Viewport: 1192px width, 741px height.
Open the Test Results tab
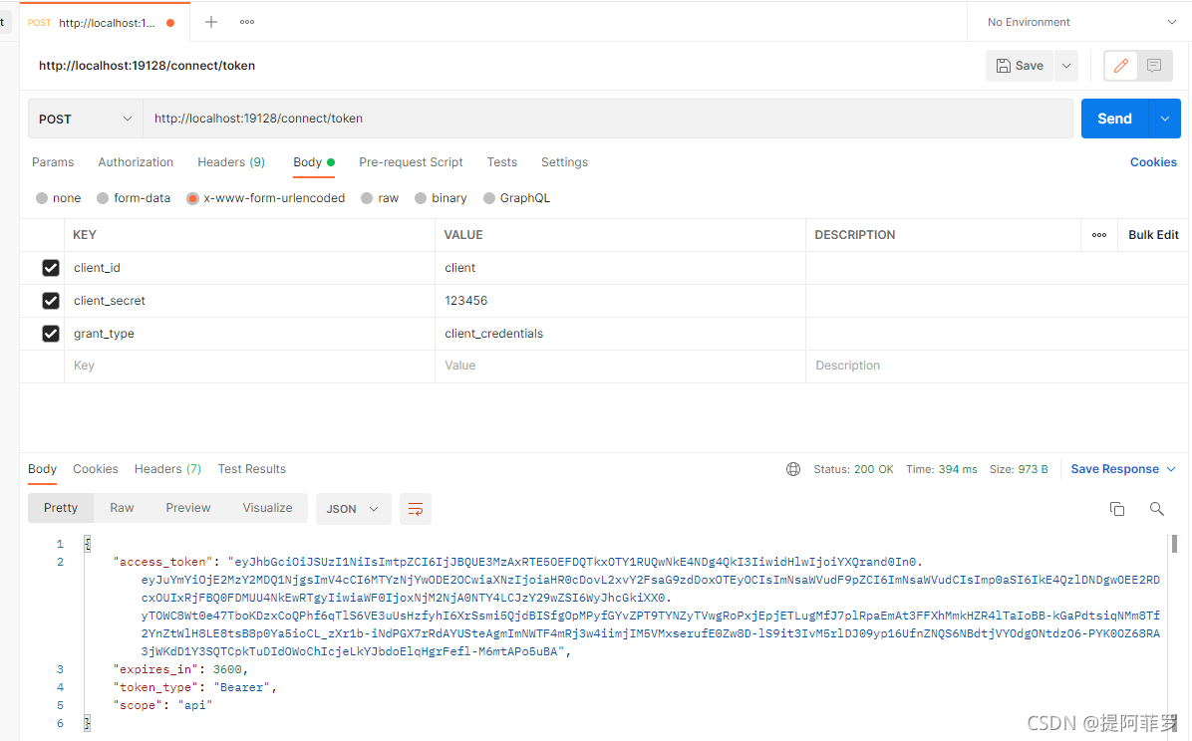[x=251, y=468]
